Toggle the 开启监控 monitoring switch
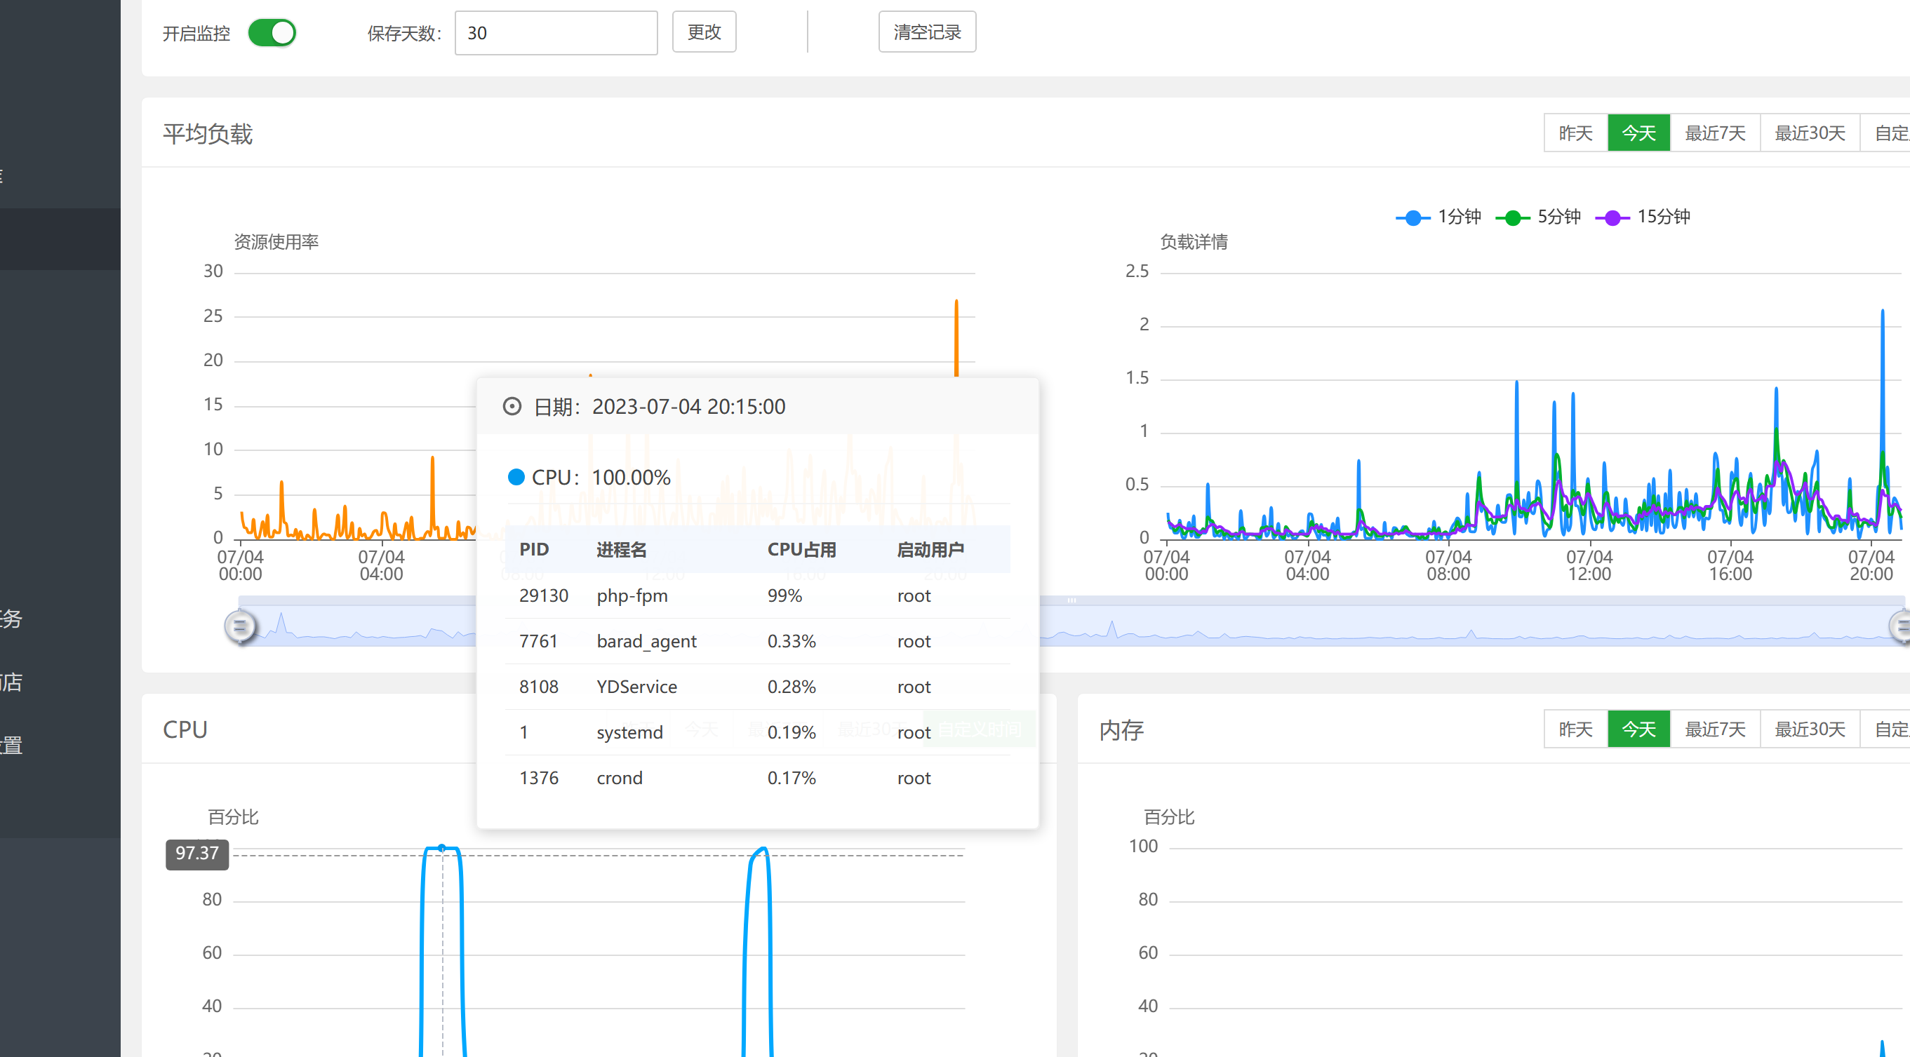 coord(272,32)
